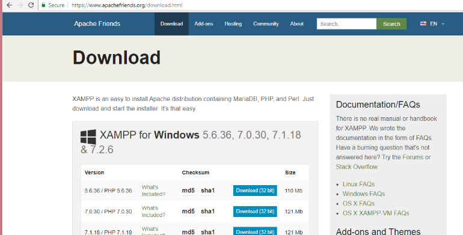The width and height of the screenshot is (463, 235).
Task: Open the Stack Overflow link
Action: point(357,167)
